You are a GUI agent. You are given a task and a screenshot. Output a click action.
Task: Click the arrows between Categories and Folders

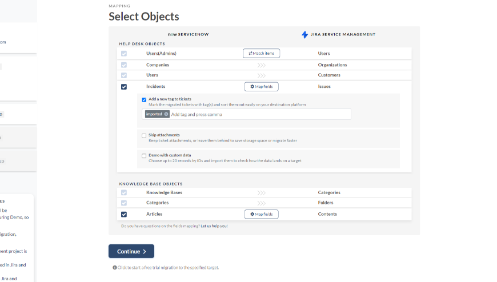(261, 203)
